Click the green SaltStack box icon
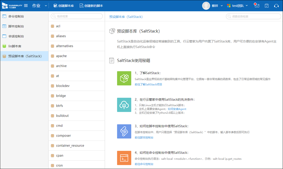Viewport: 283px width, 169px height. pyautogui.click(x=124, y=78)
